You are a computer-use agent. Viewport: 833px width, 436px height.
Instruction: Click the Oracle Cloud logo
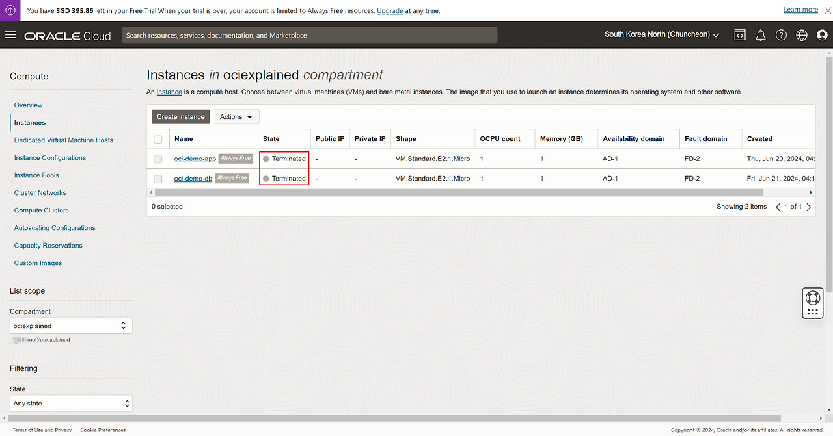tap(68, 36)
